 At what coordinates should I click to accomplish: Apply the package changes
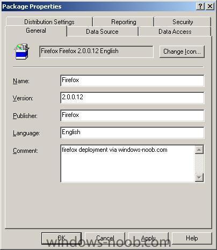[x=148, y=238]
